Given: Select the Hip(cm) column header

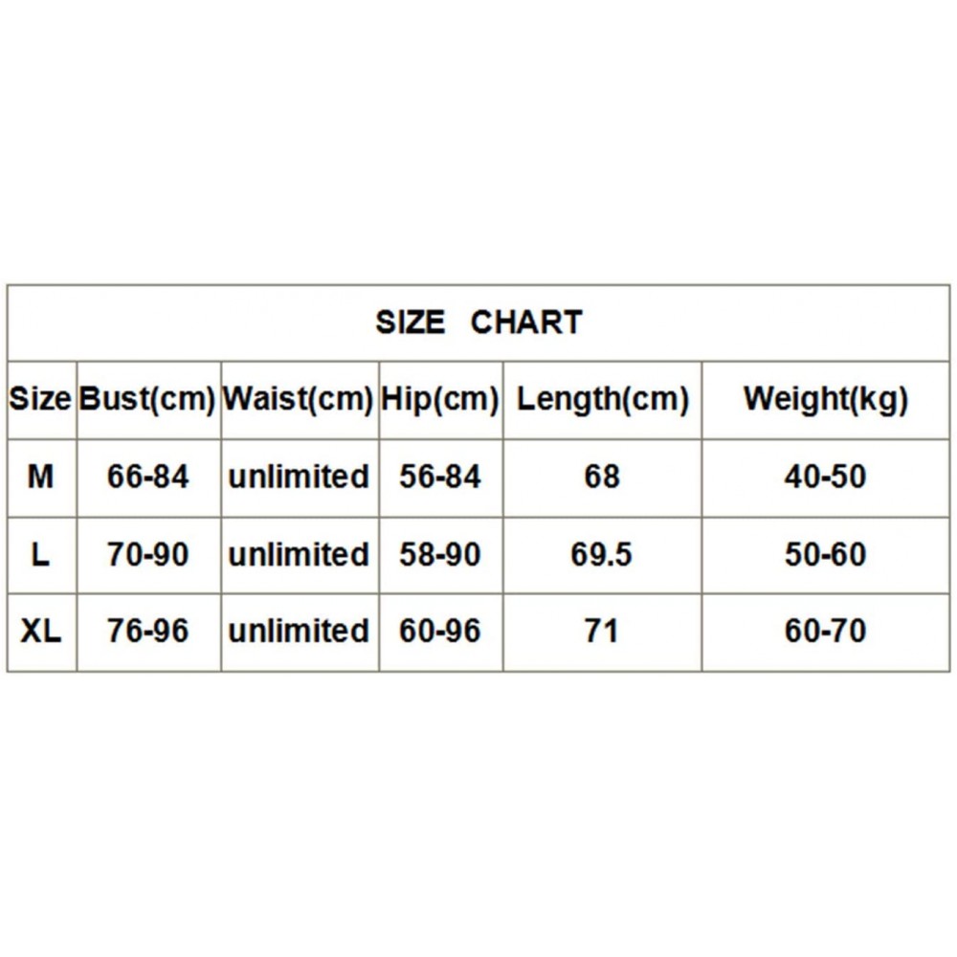Looking at the screenshot, I should (x=440, y=400).
